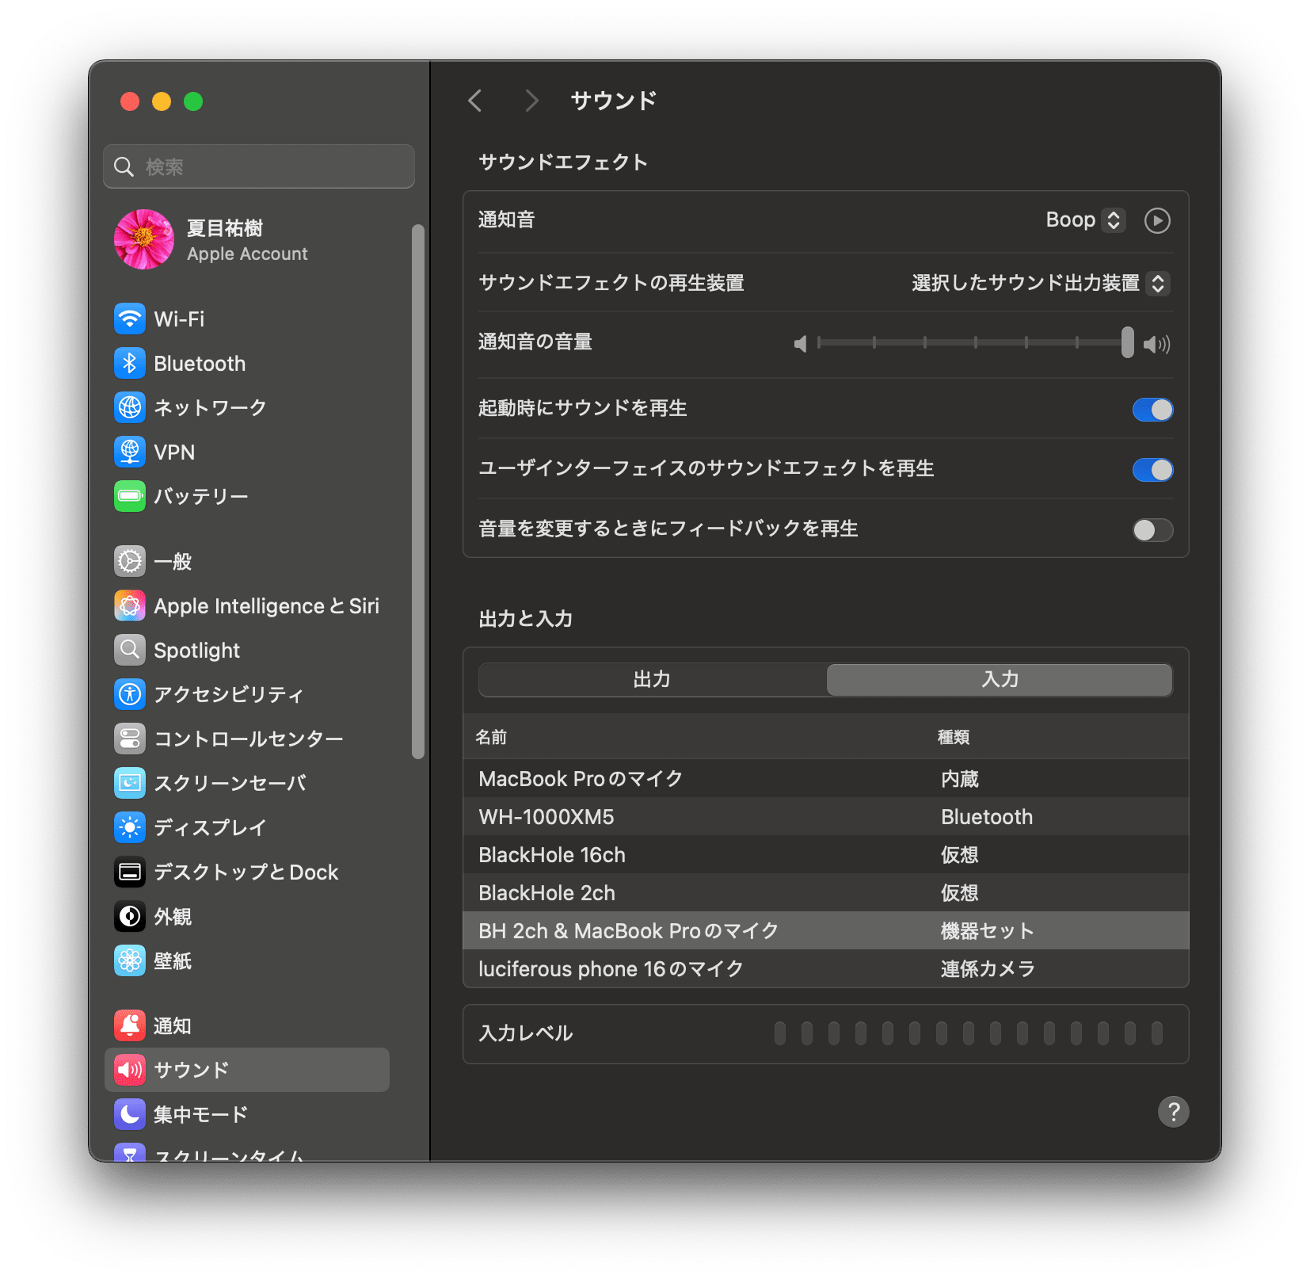Disable 起動時にサウンドを再生

tap(1152, 409)
